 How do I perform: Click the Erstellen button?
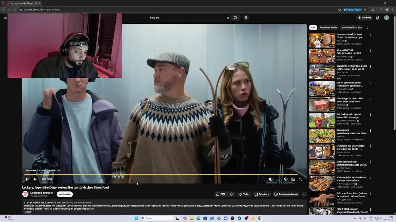[364, 18]
